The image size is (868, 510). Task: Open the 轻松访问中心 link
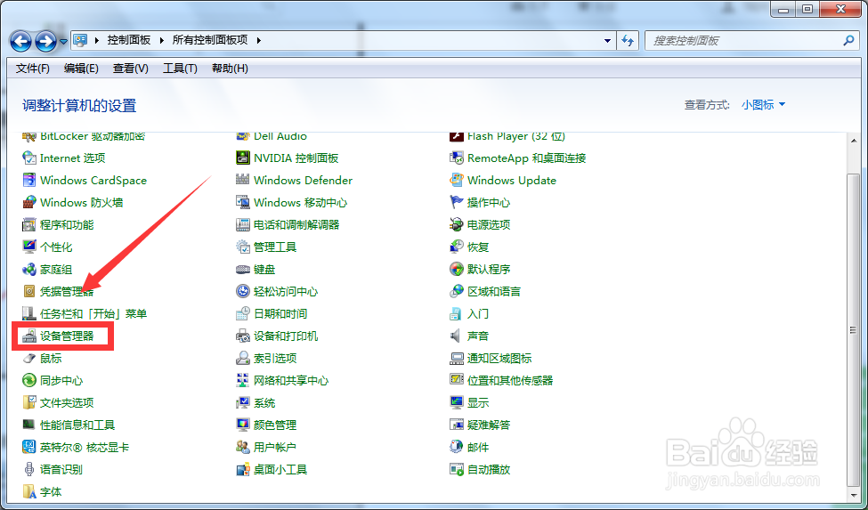[x=286, y=292]
